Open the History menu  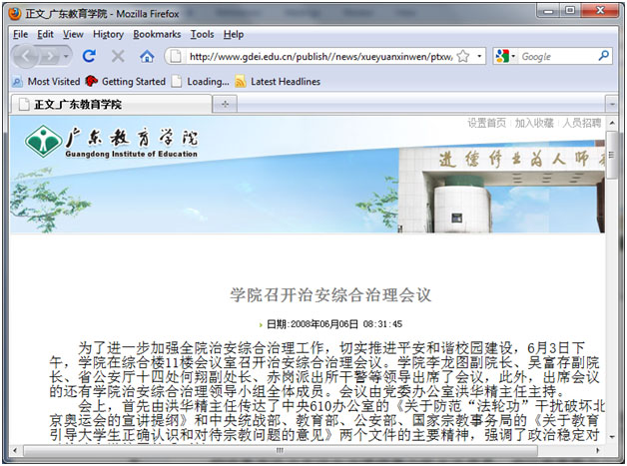(108, 34)
